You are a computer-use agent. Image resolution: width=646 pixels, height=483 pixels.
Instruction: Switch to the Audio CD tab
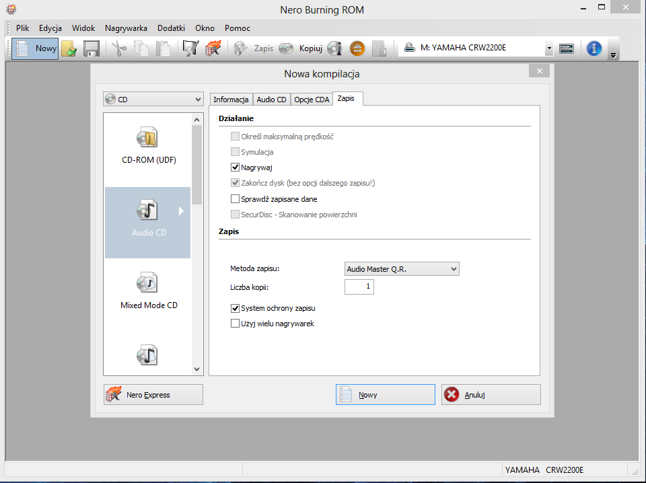tap(271, 100)
